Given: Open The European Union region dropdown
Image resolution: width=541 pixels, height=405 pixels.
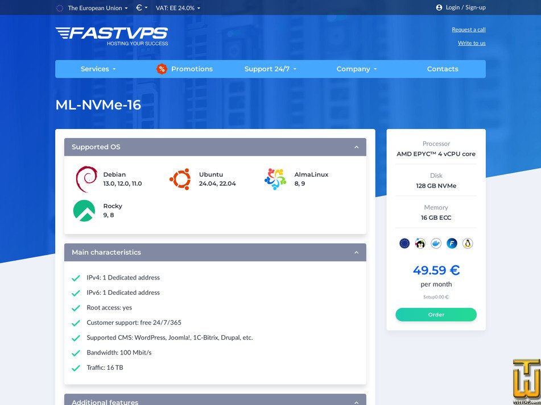Looking at the screenshot, I should point(97,8).
